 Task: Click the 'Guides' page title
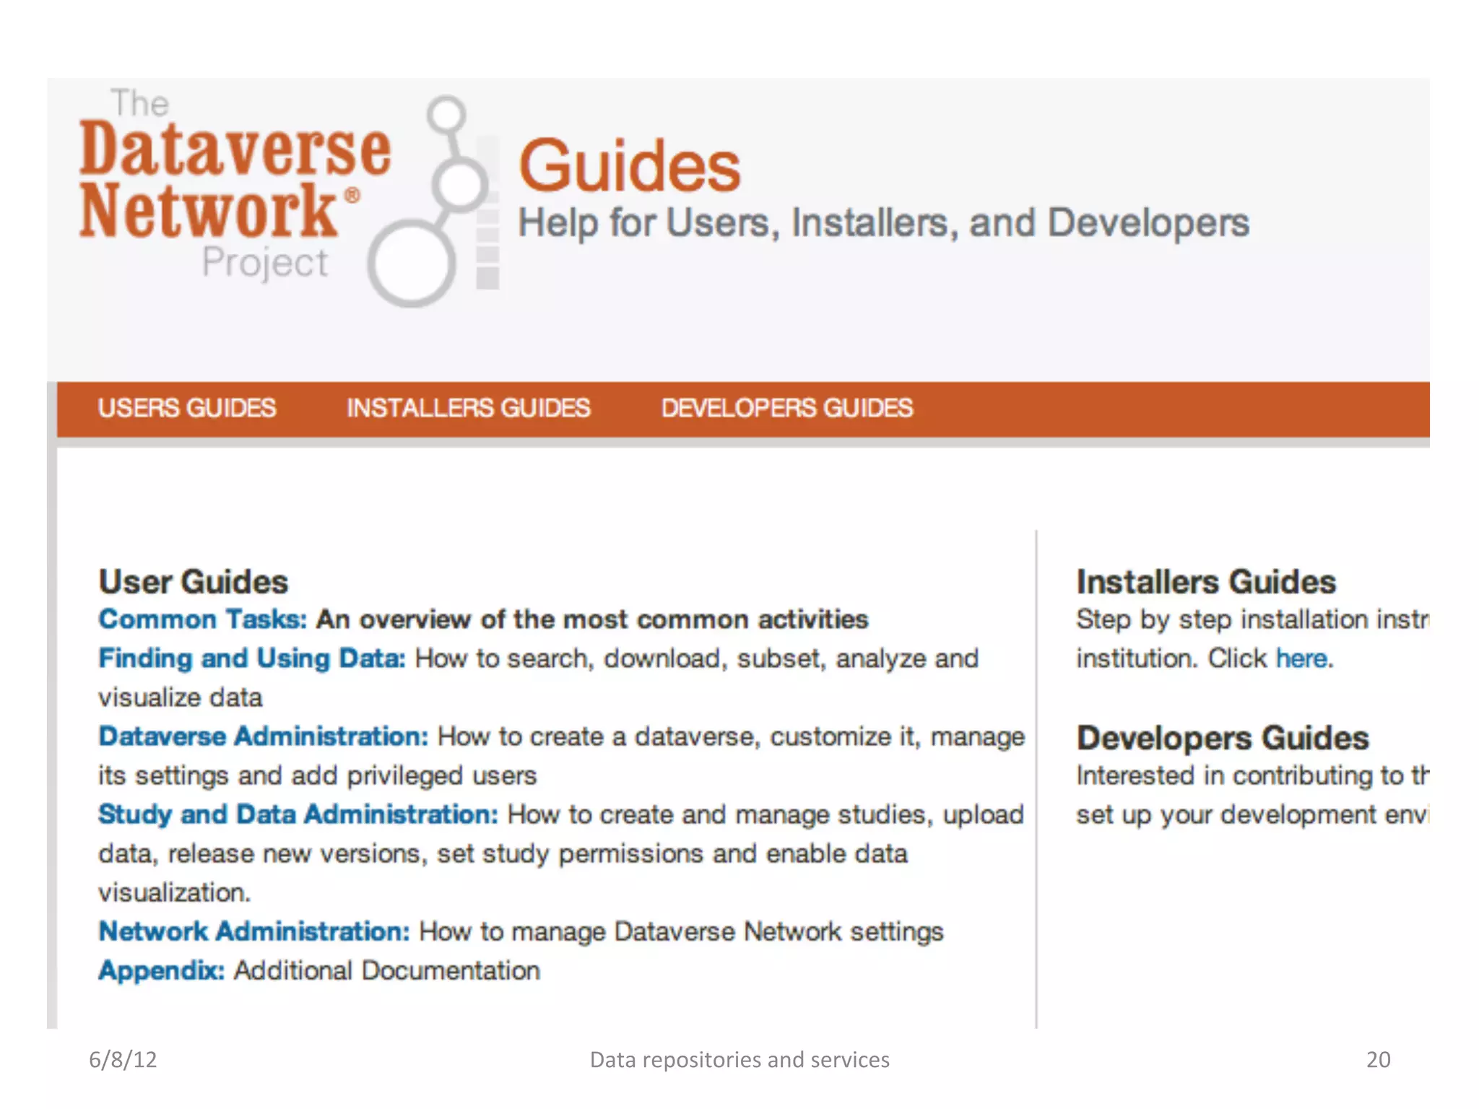click(630, 166)
